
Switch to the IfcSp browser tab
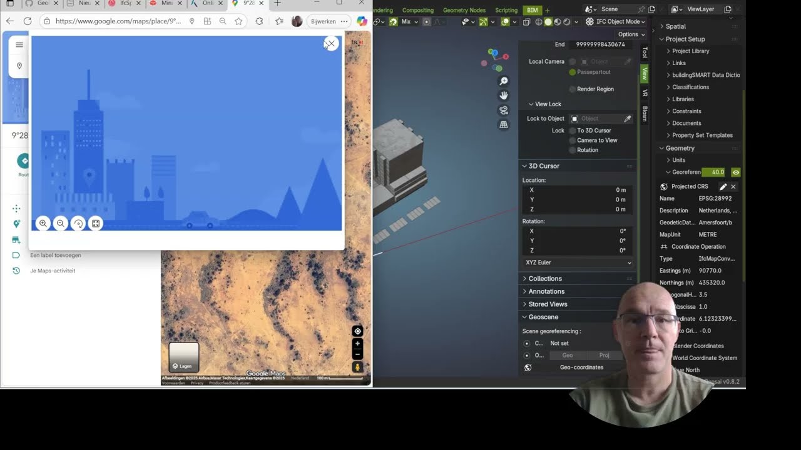point(126,4)
